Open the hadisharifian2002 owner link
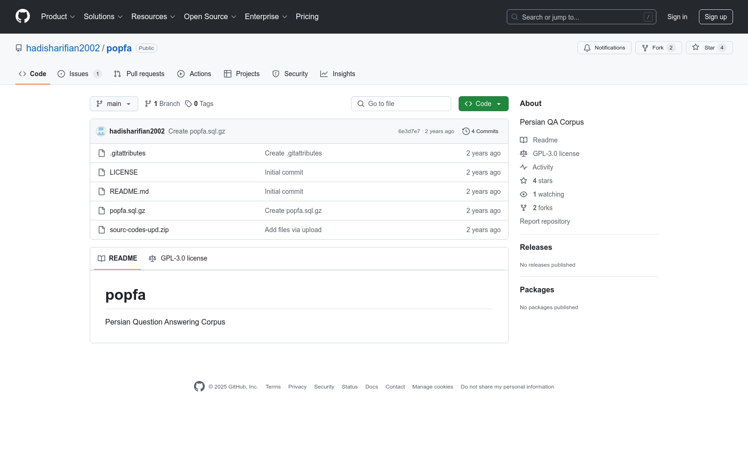The width and height of the screenshot is (748, 467). tap(63, 48)
